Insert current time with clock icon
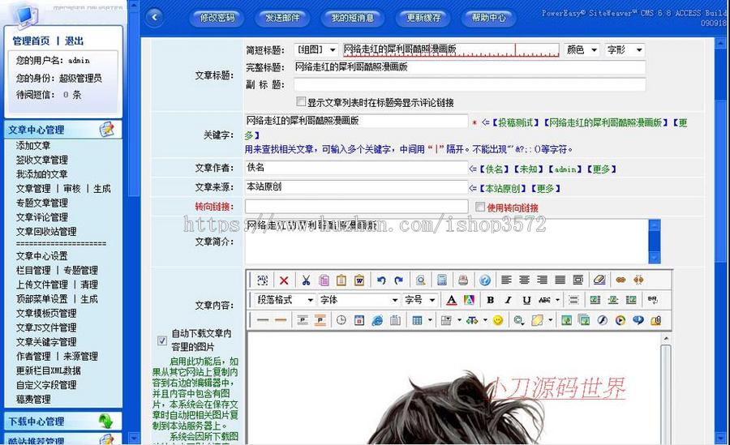 [x=341, y=320]
